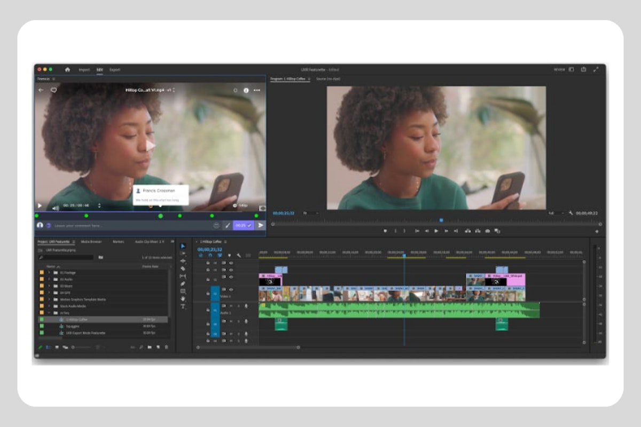This screenshot has width=641, height=427.
Task: Select the Ripple Edit tool
Action: (x=184, y=259)
